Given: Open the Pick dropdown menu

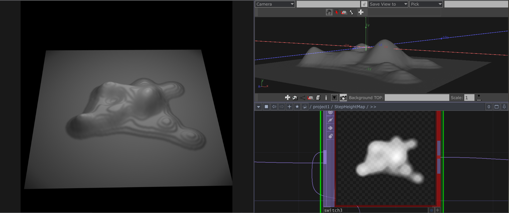Looking at the screenshot, I should (426, 4).
